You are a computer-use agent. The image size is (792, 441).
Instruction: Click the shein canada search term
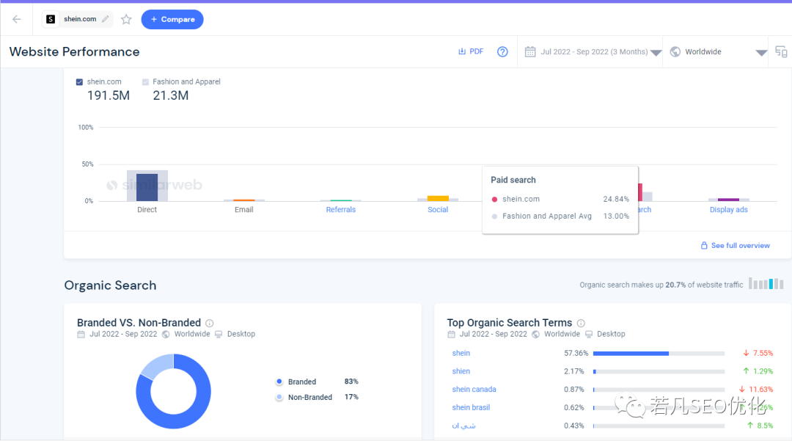click(x=474, y=390)
